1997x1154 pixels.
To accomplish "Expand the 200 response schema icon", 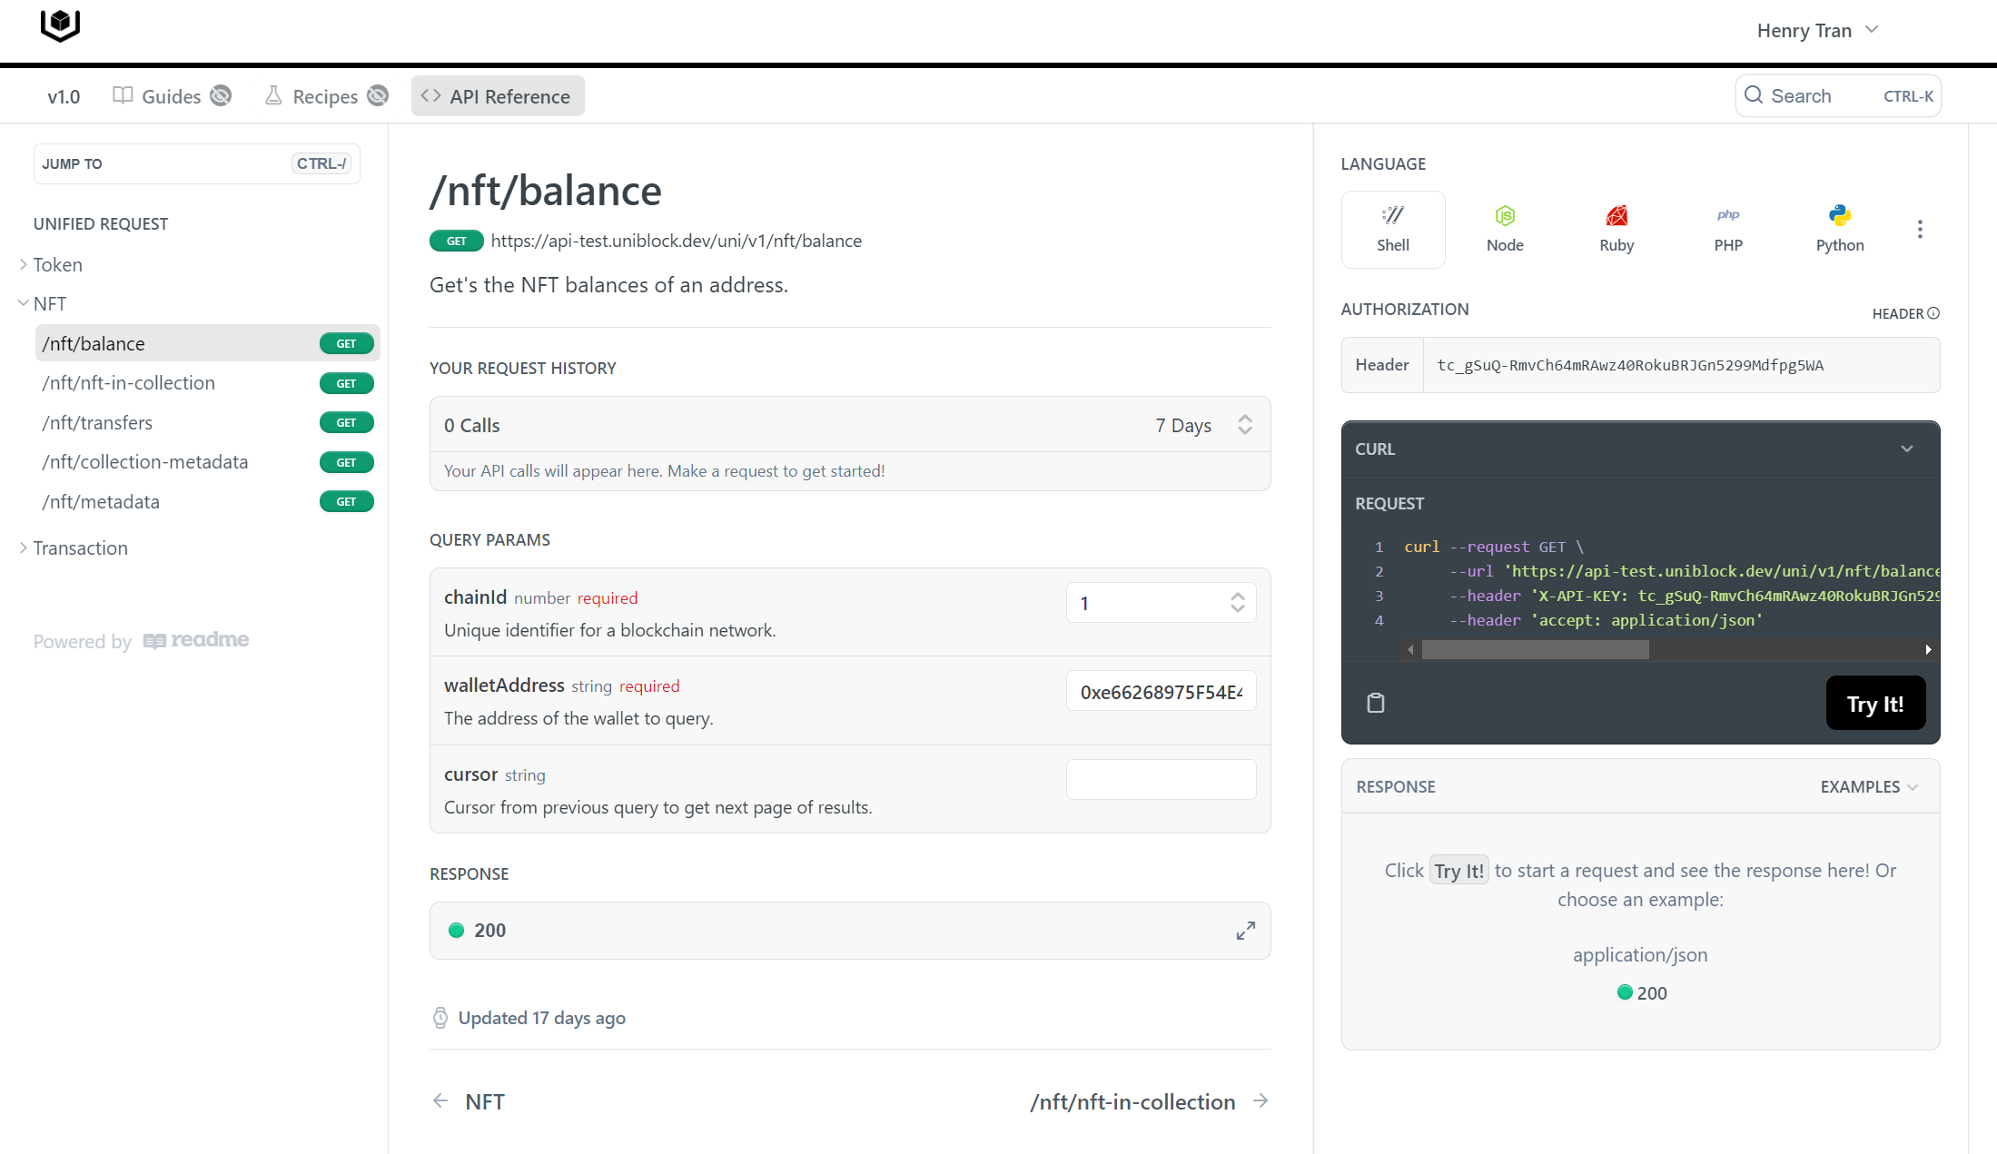I will coord(1245,931).
